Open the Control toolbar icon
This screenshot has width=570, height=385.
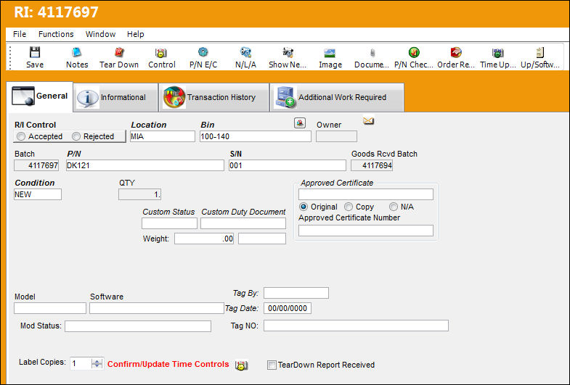(x=161, y=53)
